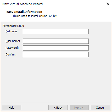Click into the Full name text box

56,32
